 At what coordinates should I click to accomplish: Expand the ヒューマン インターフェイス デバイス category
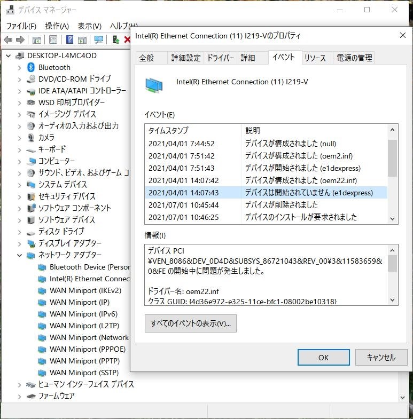tap(20, 385)
